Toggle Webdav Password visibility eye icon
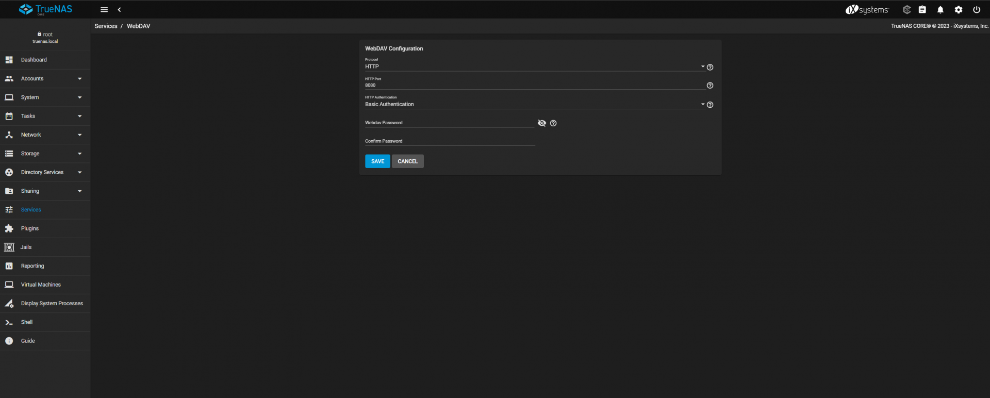Screen dimensions: 990x398 (542, 123)
